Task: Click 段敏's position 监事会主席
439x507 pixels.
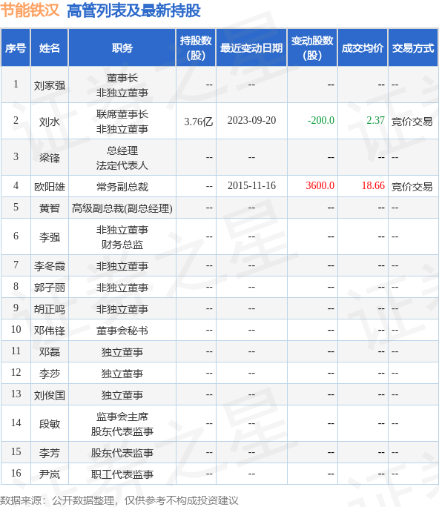Action: [x=122, y=417]
